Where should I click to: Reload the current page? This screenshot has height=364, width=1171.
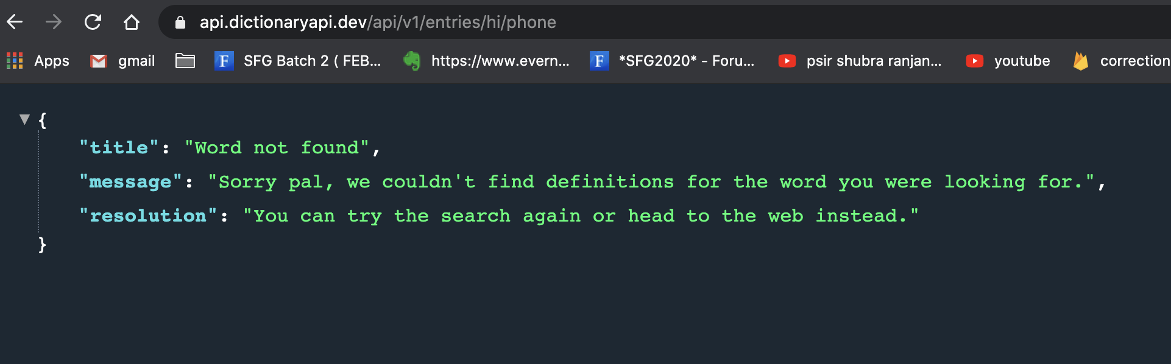coord(93,23)
